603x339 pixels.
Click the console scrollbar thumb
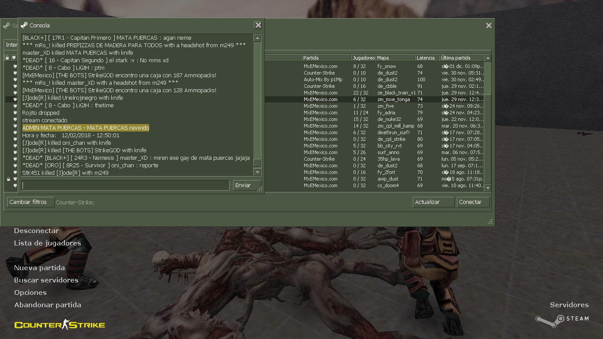[257, 163]
